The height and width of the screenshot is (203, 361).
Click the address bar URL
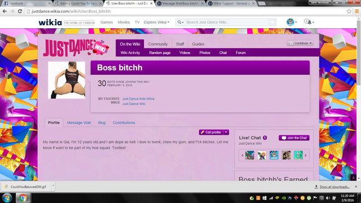click(x=71, y=11)
